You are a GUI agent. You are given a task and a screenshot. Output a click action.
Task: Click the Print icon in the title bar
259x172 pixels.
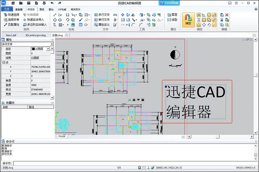point(44,3)
